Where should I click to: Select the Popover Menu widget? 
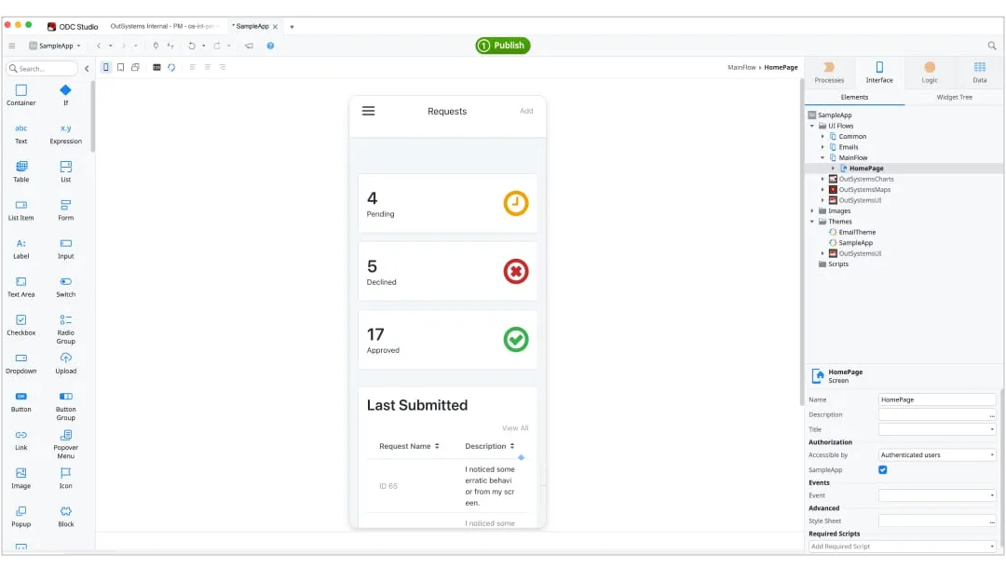(x=65, y=436)
